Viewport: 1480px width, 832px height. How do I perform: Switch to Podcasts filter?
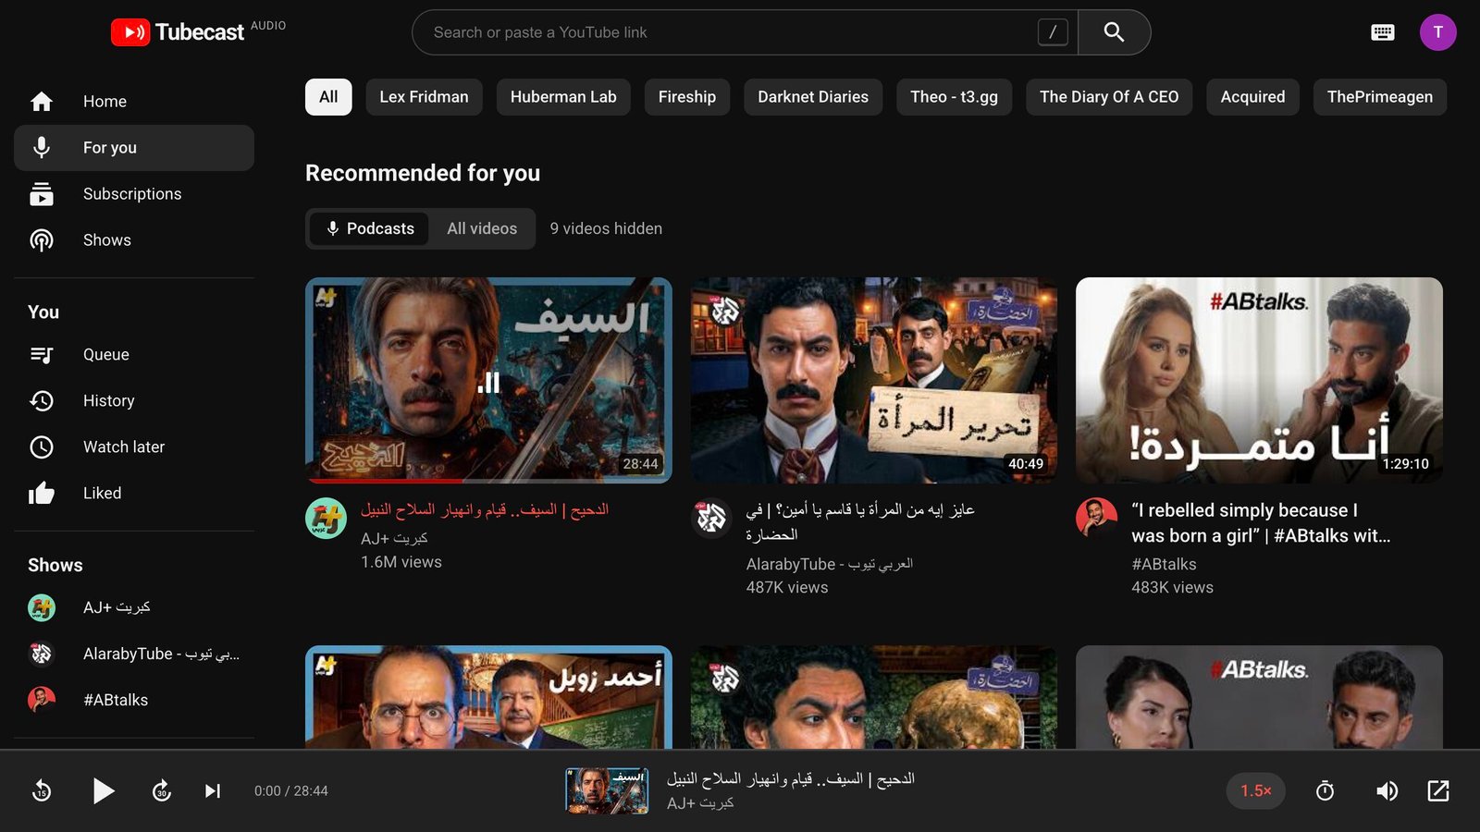[x=369, y=228]
